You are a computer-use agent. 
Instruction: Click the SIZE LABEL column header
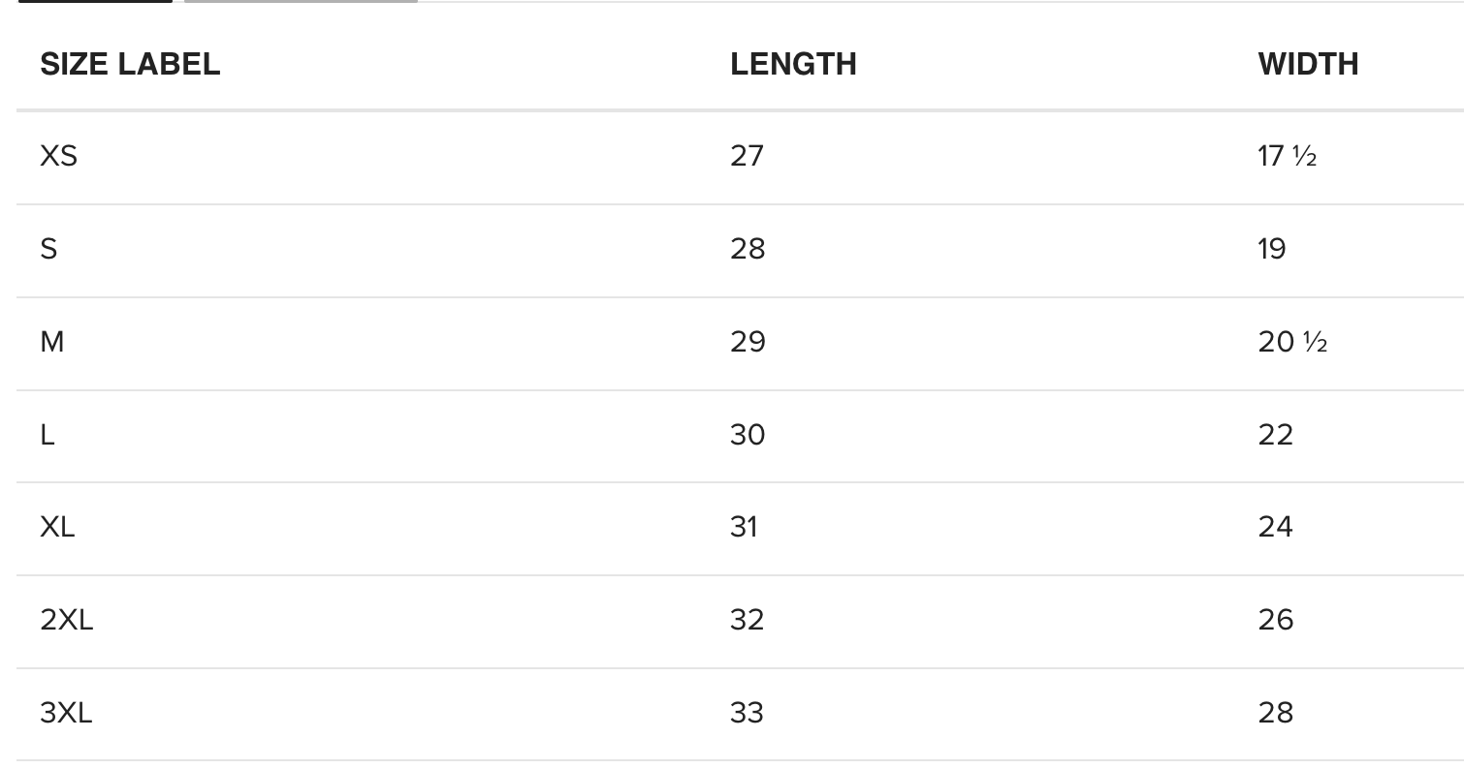click(130, 64)
